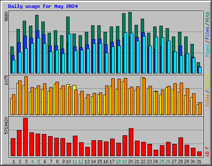Click green weekend day label 4
The image size is (212, 166).
click(x=32, y=161)
